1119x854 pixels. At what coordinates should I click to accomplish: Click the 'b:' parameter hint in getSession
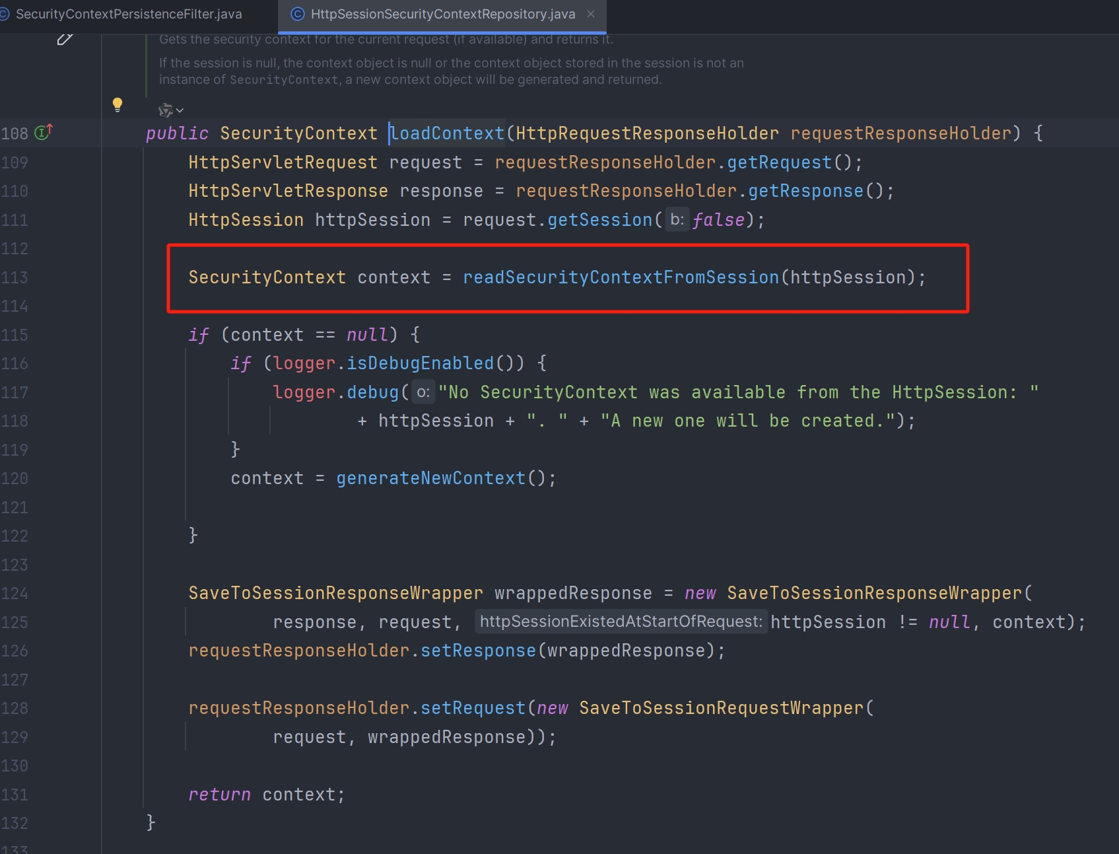[677, 220]
